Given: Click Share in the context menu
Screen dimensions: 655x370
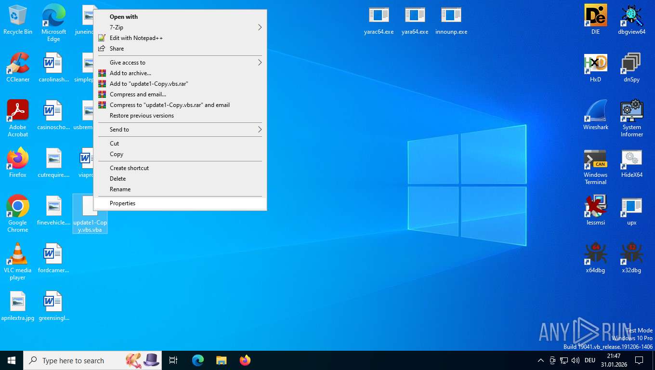Looking at the screenshot, I should click(x=180, y=49).
